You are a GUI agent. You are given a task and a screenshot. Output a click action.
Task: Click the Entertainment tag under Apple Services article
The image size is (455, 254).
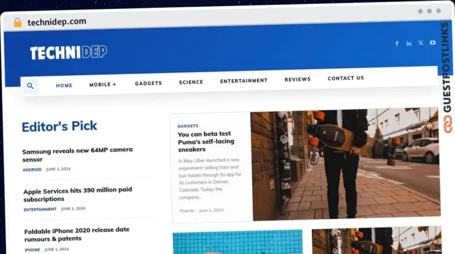point(40,210)
